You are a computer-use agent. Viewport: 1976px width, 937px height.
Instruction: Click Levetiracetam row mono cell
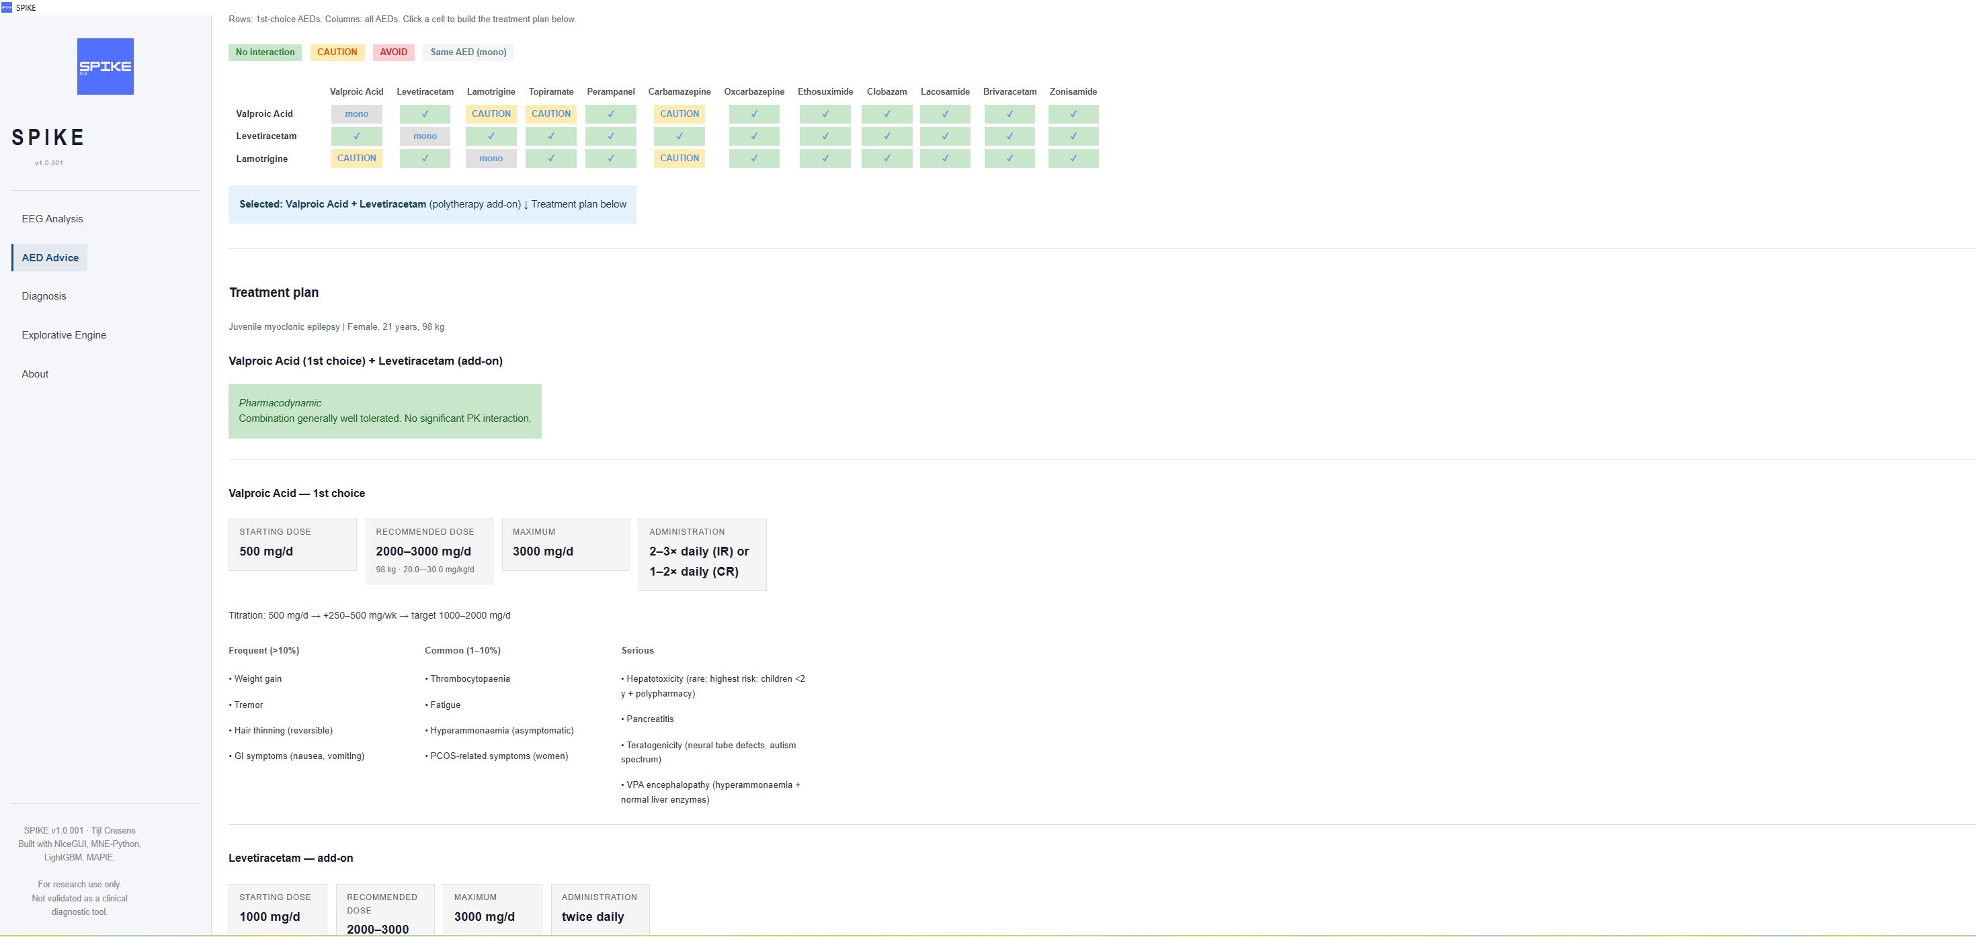point(425,136)
